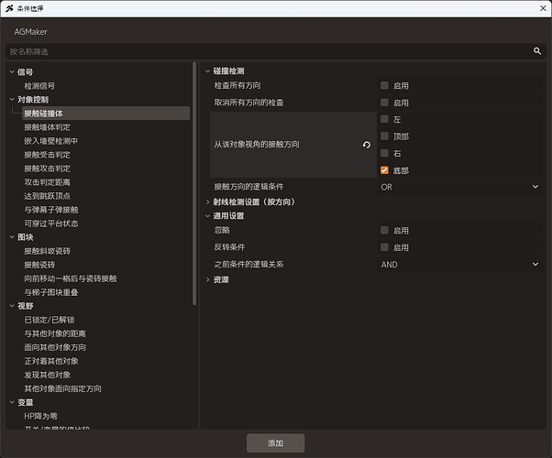Select 接触墙体判定 in the tree
This screenshot has height=458, width=552.
click(x=47, y=127)
